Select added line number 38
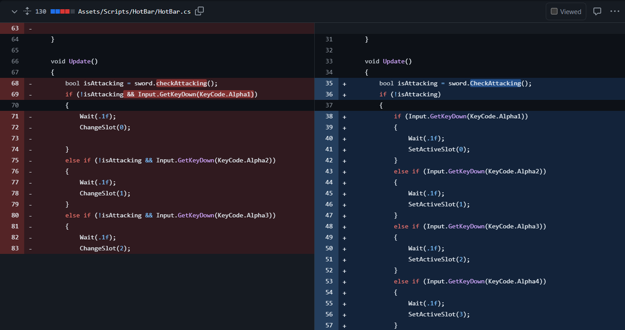The image size is (625, 330). click(x=329, y=116)
